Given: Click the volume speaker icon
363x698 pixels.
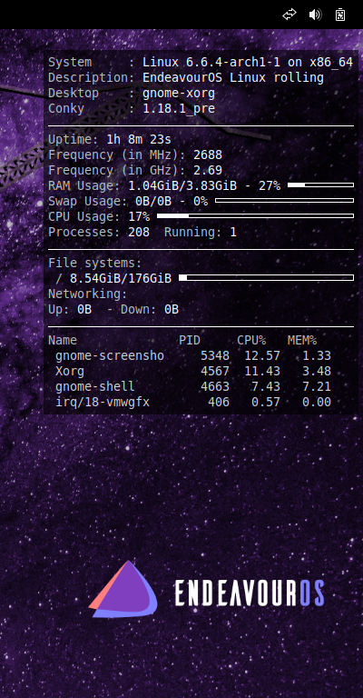Looking at the screenshot, I should tap(315, 15).
